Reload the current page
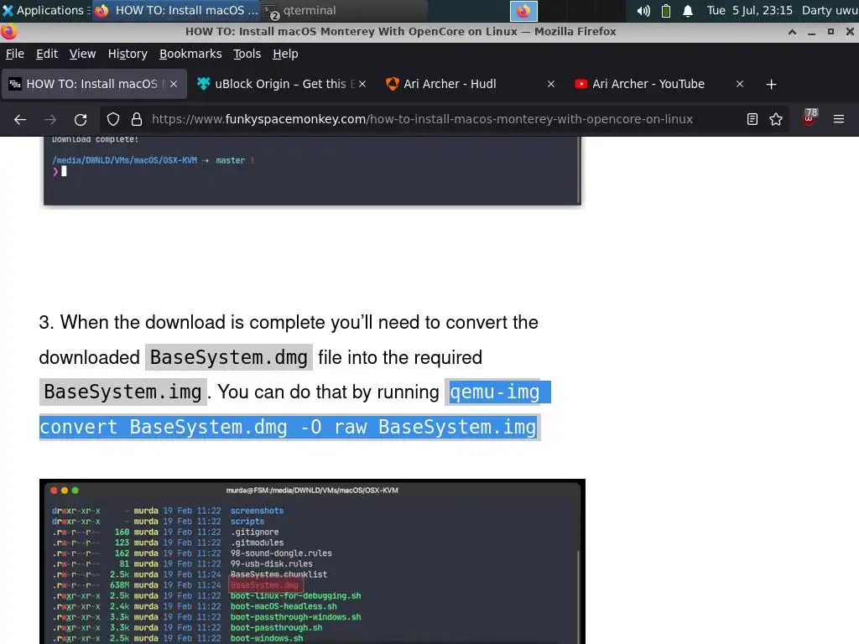 point(81,119)
